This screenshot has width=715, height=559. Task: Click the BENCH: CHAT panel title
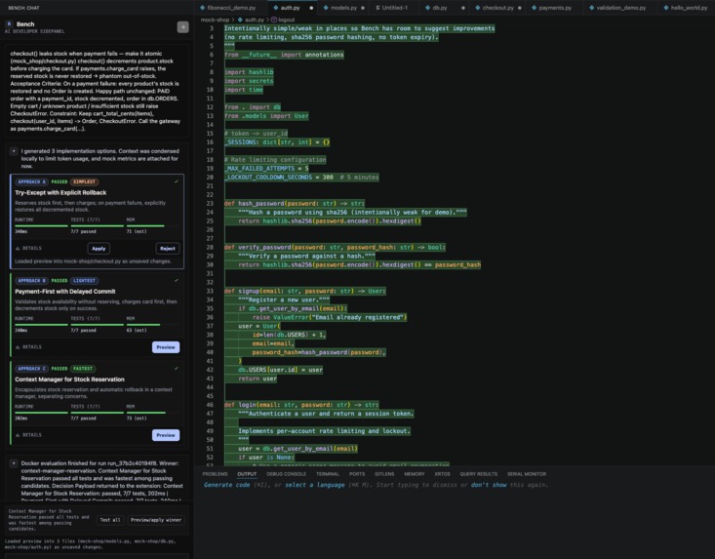23,8
